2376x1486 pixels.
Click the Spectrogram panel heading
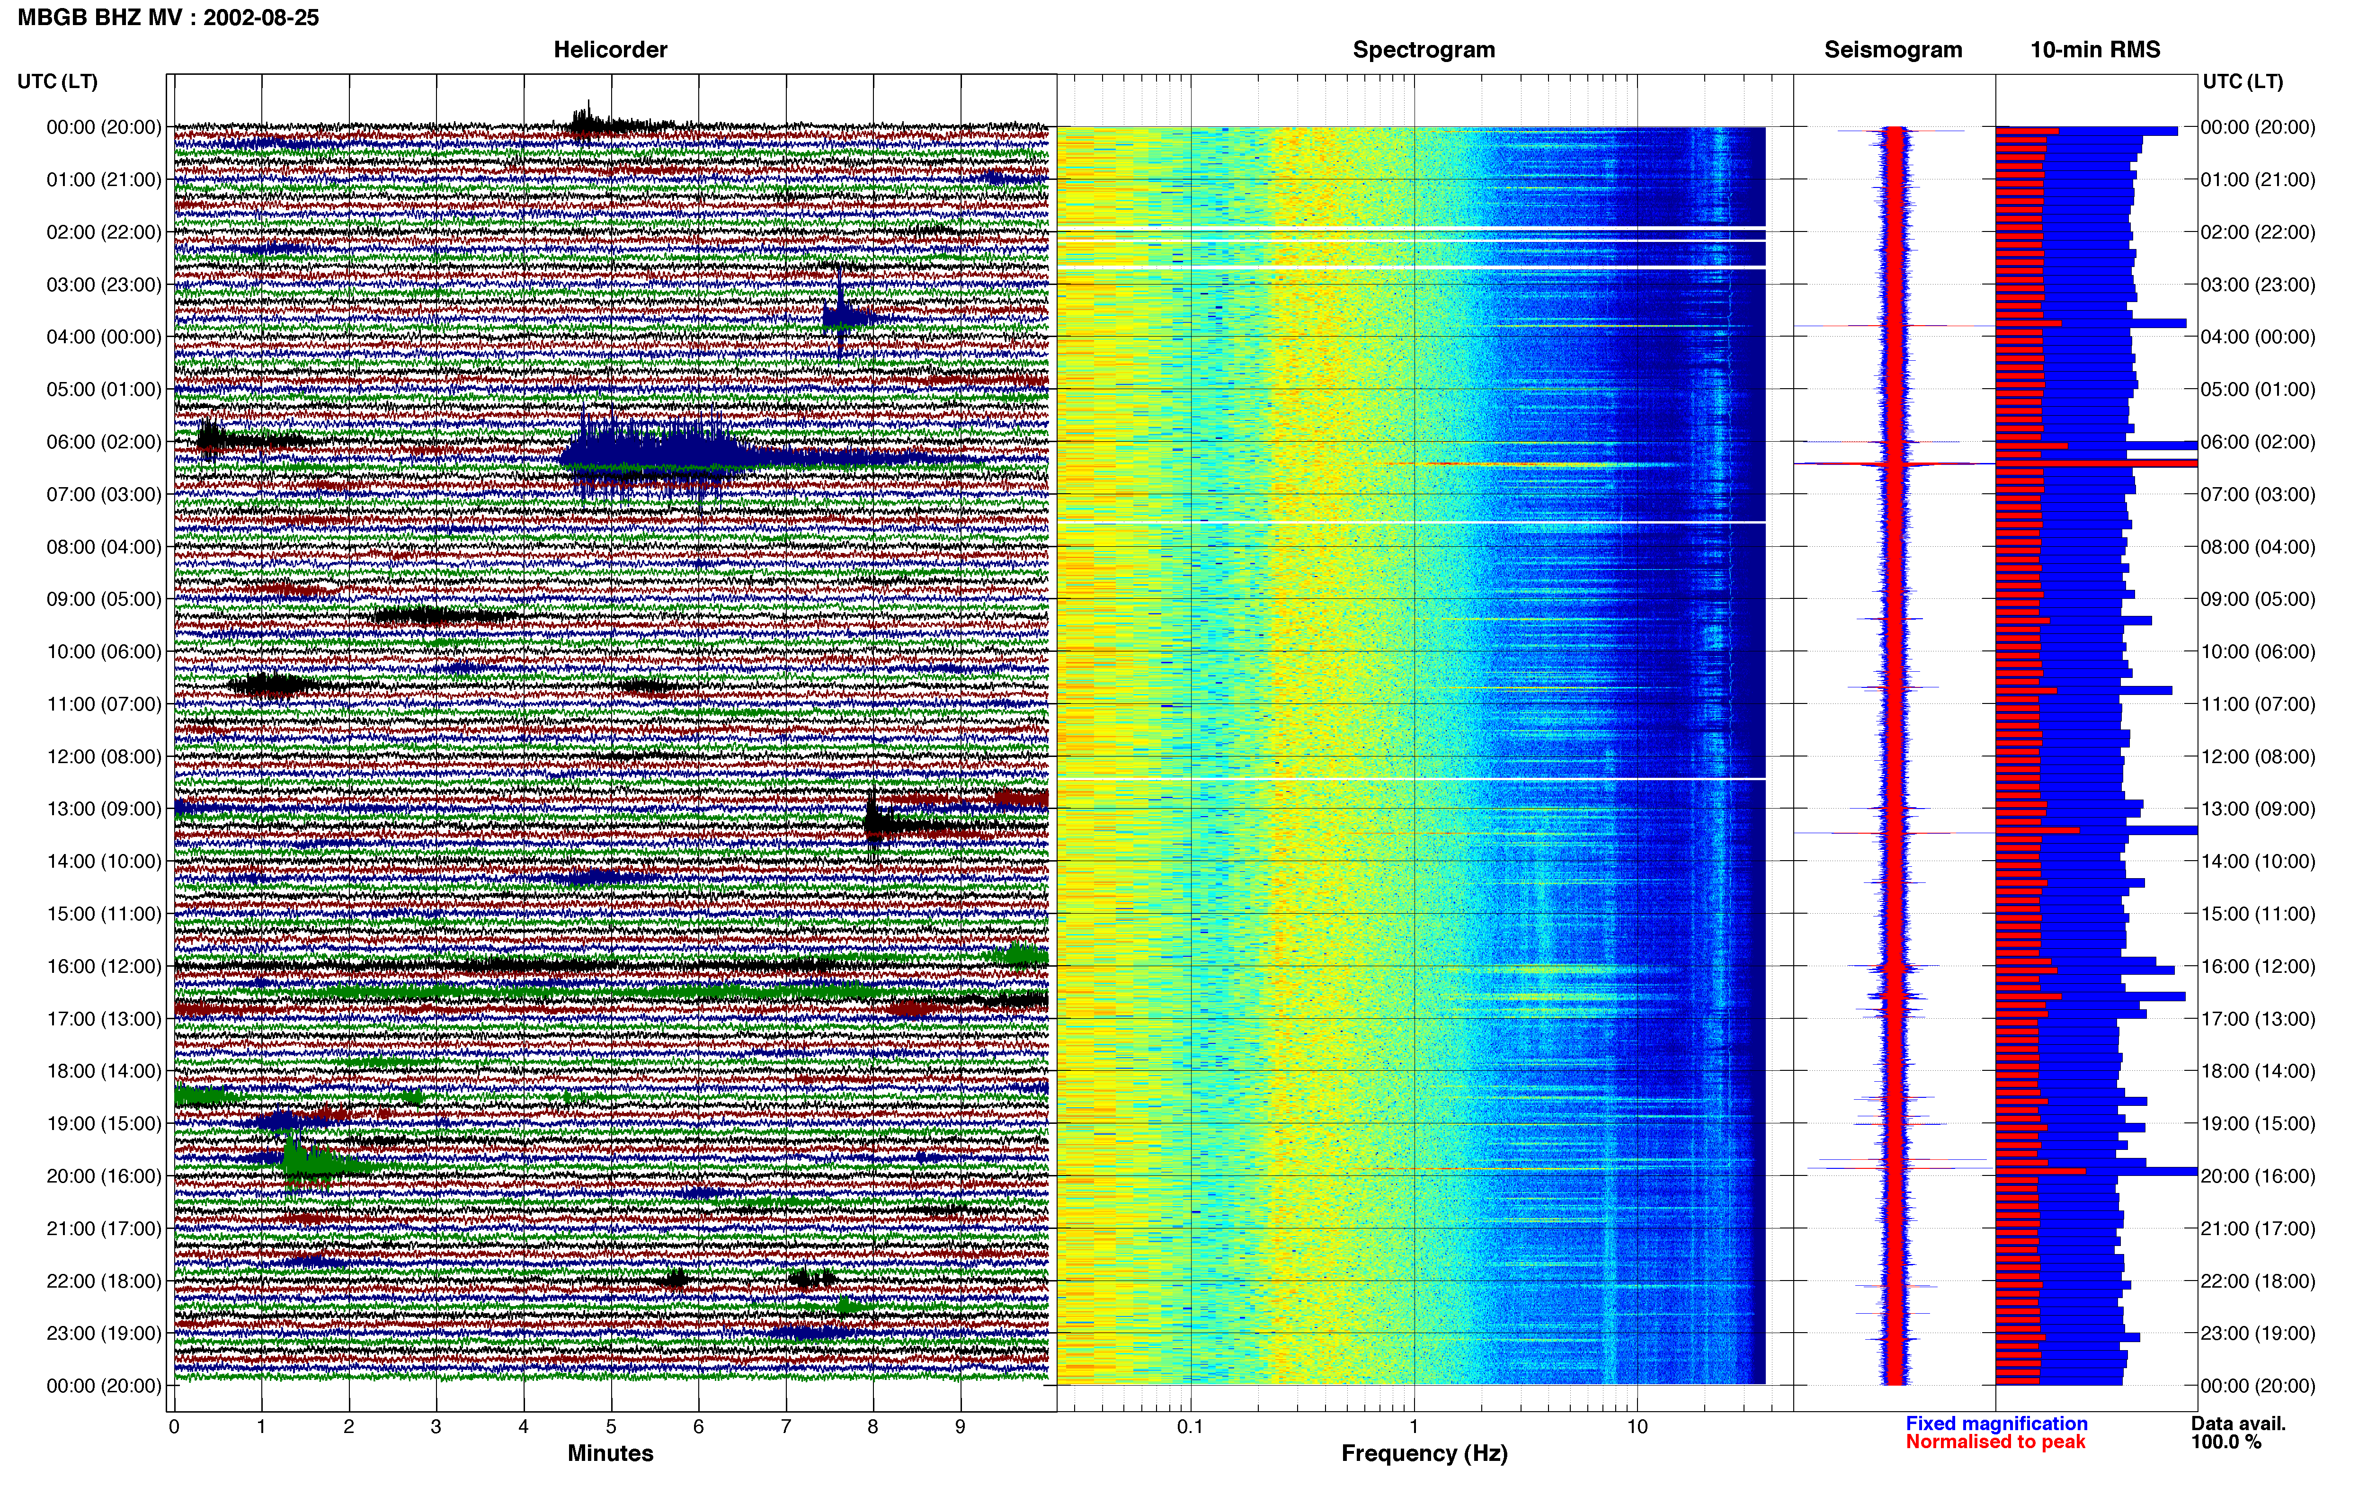pos(1424,50)
